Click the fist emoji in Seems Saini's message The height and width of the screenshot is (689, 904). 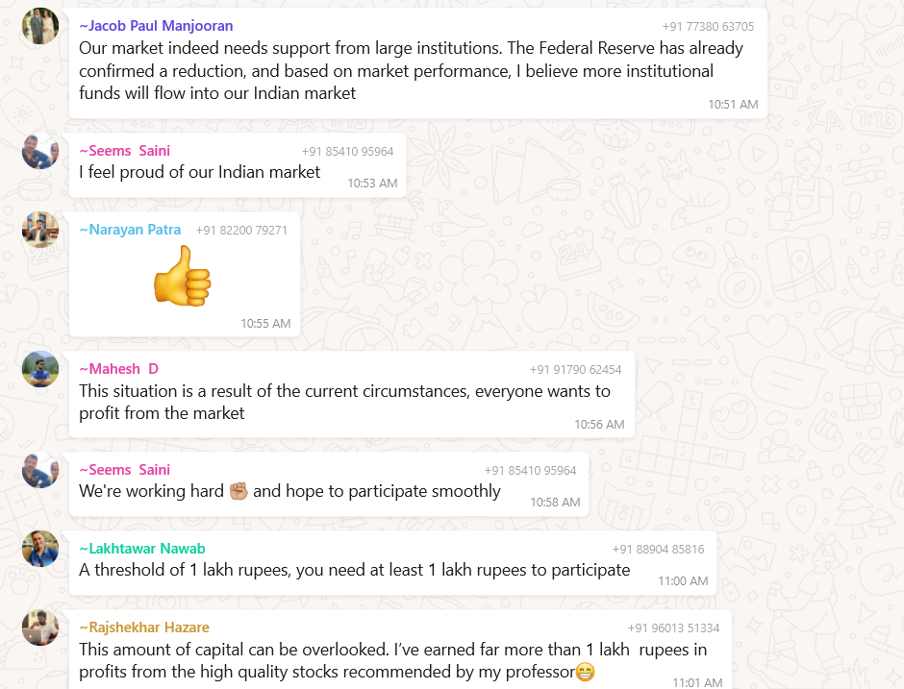coord(239,491)
